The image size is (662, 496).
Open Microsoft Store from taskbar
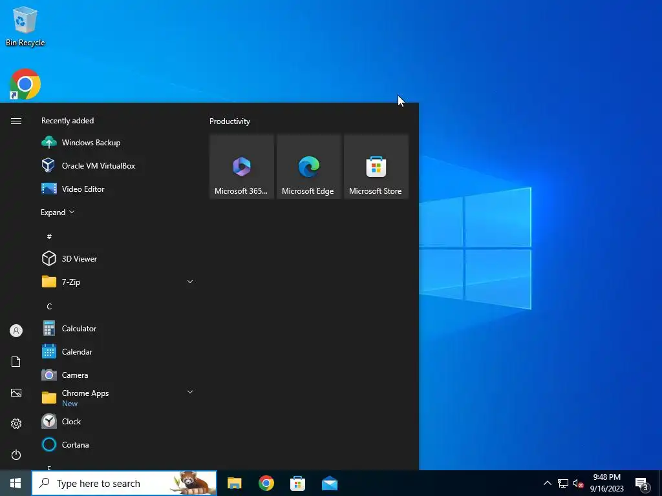coord(297,483)
